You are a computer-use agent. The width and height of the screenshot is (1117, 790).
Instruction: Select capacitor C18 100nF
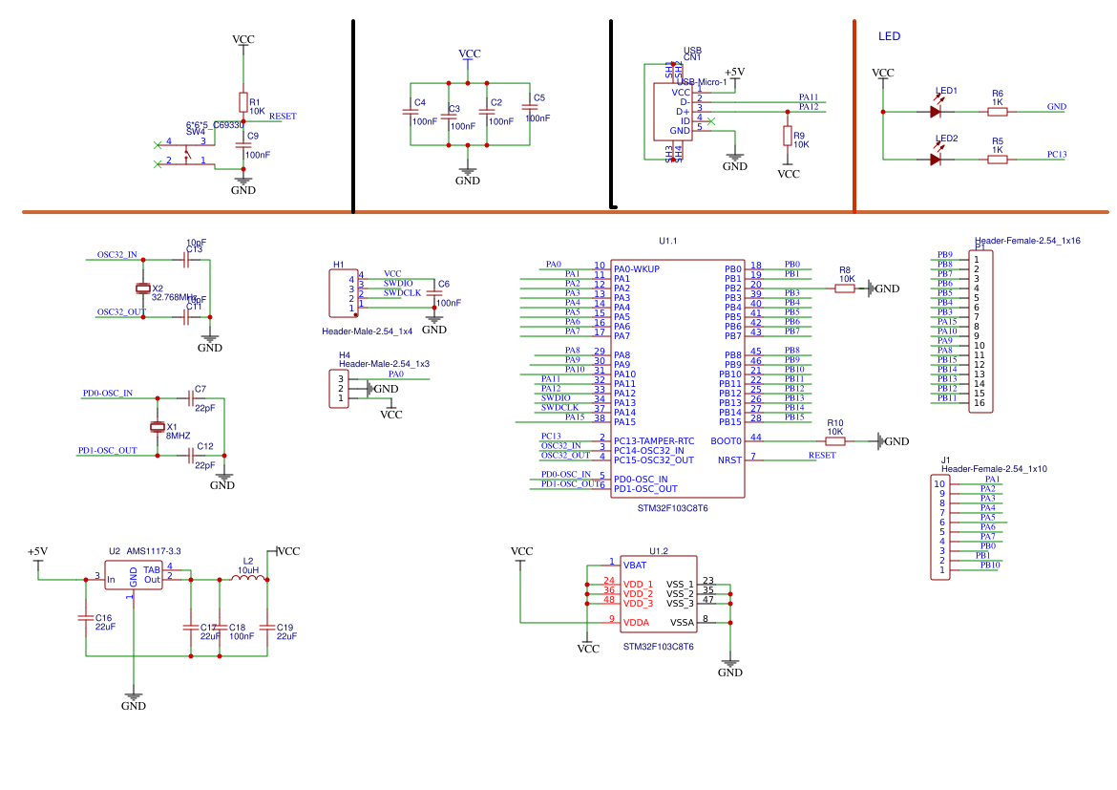[220, 628]
